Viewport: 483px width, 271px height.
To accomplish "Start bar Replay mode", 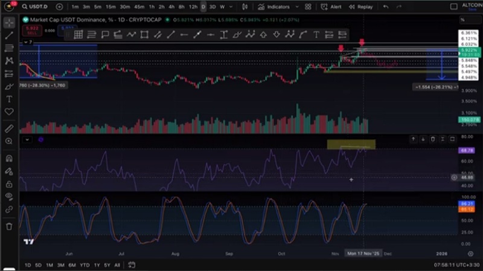I will 360,7.
